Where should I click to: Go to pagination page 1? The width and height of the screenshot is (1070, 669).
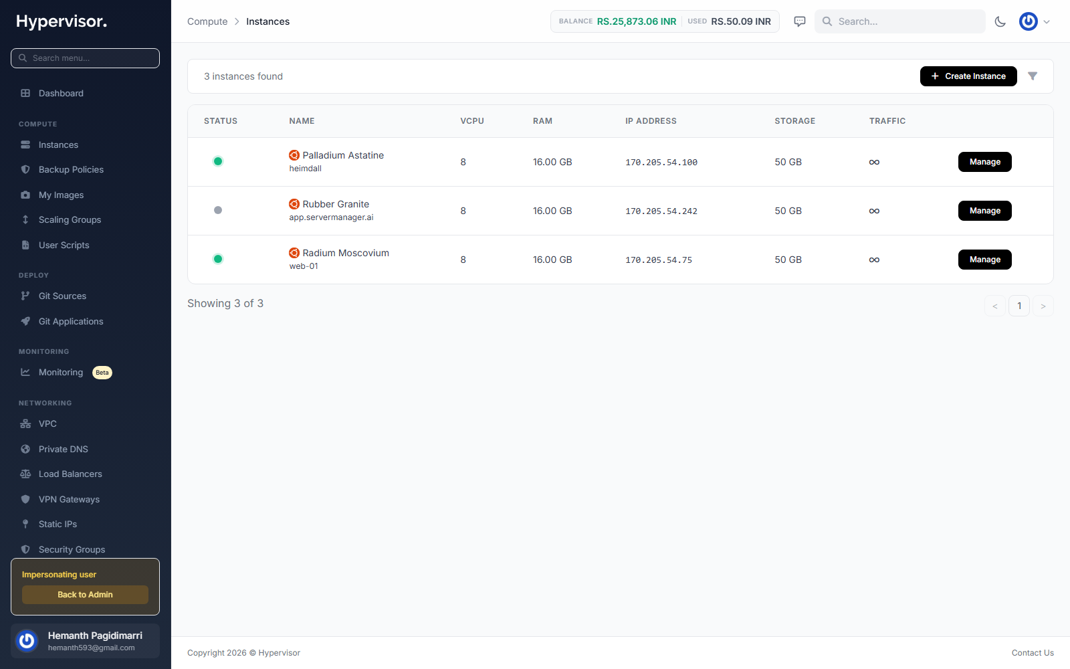coord(1019,306)
